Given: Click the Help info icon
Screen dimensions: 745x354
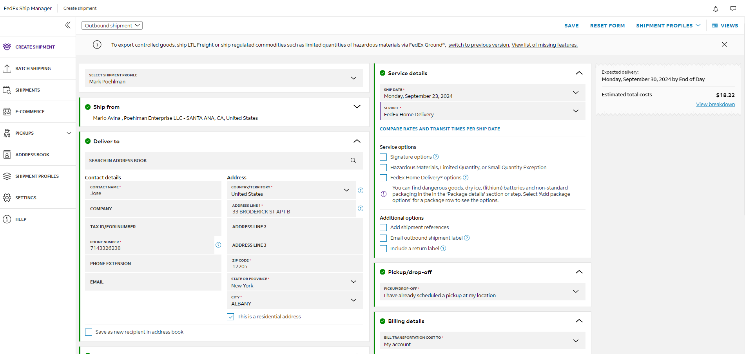Looking at the screenshot, I should click(x=7, y=219).
